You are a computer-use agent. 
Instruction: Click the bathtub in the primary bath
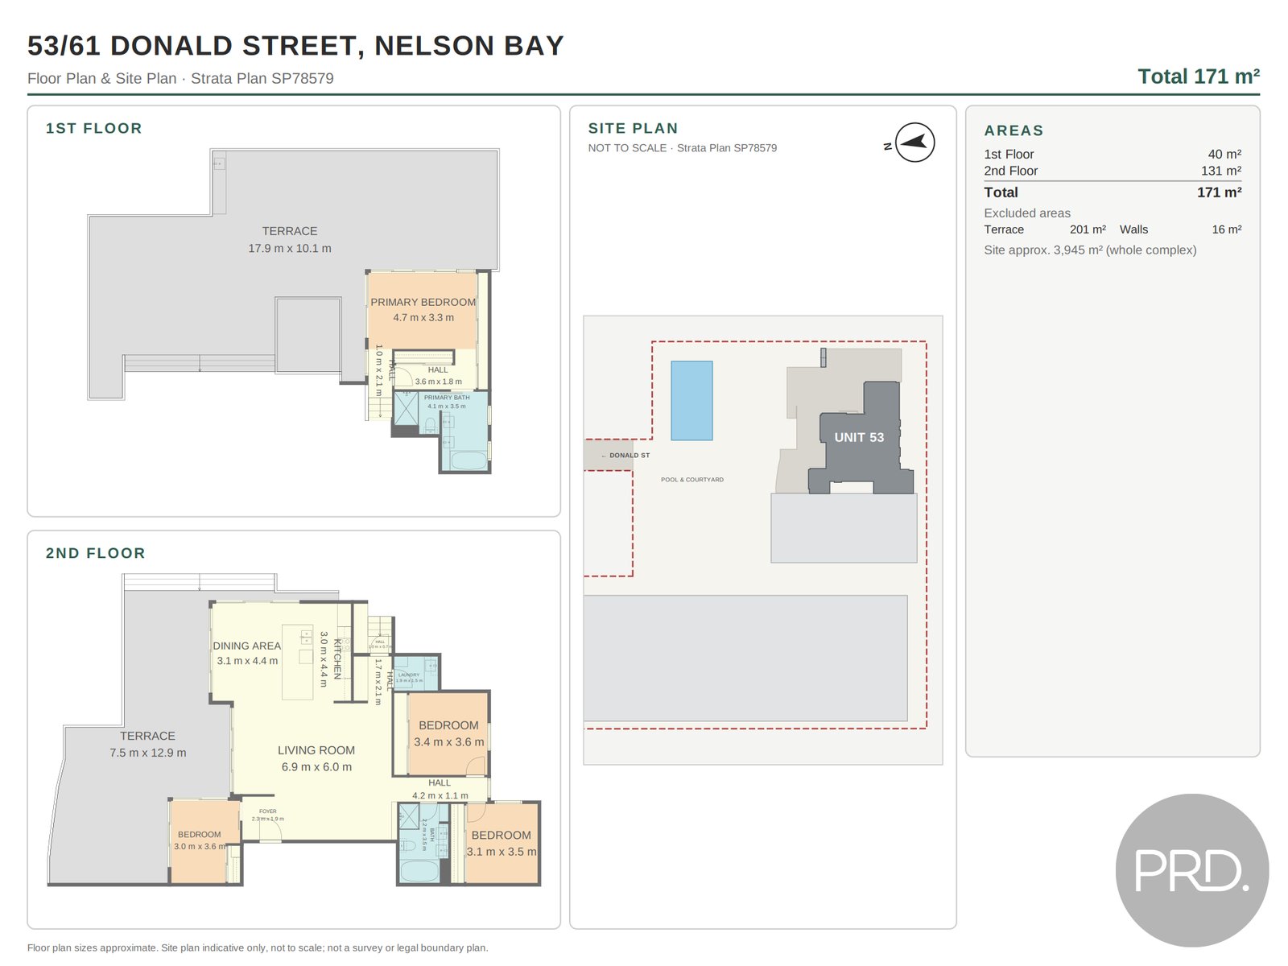coord(469,460)
